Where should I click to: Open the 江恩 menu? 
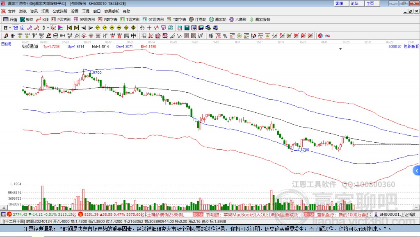(44, 11)
